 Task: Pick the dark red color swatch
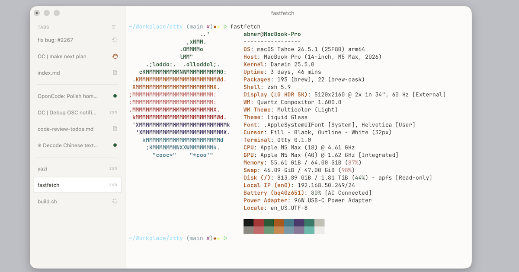(259, 223)
